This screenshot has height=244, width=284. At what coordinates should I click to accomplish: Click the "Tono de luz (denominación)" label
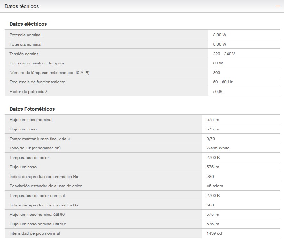point(35,148)
